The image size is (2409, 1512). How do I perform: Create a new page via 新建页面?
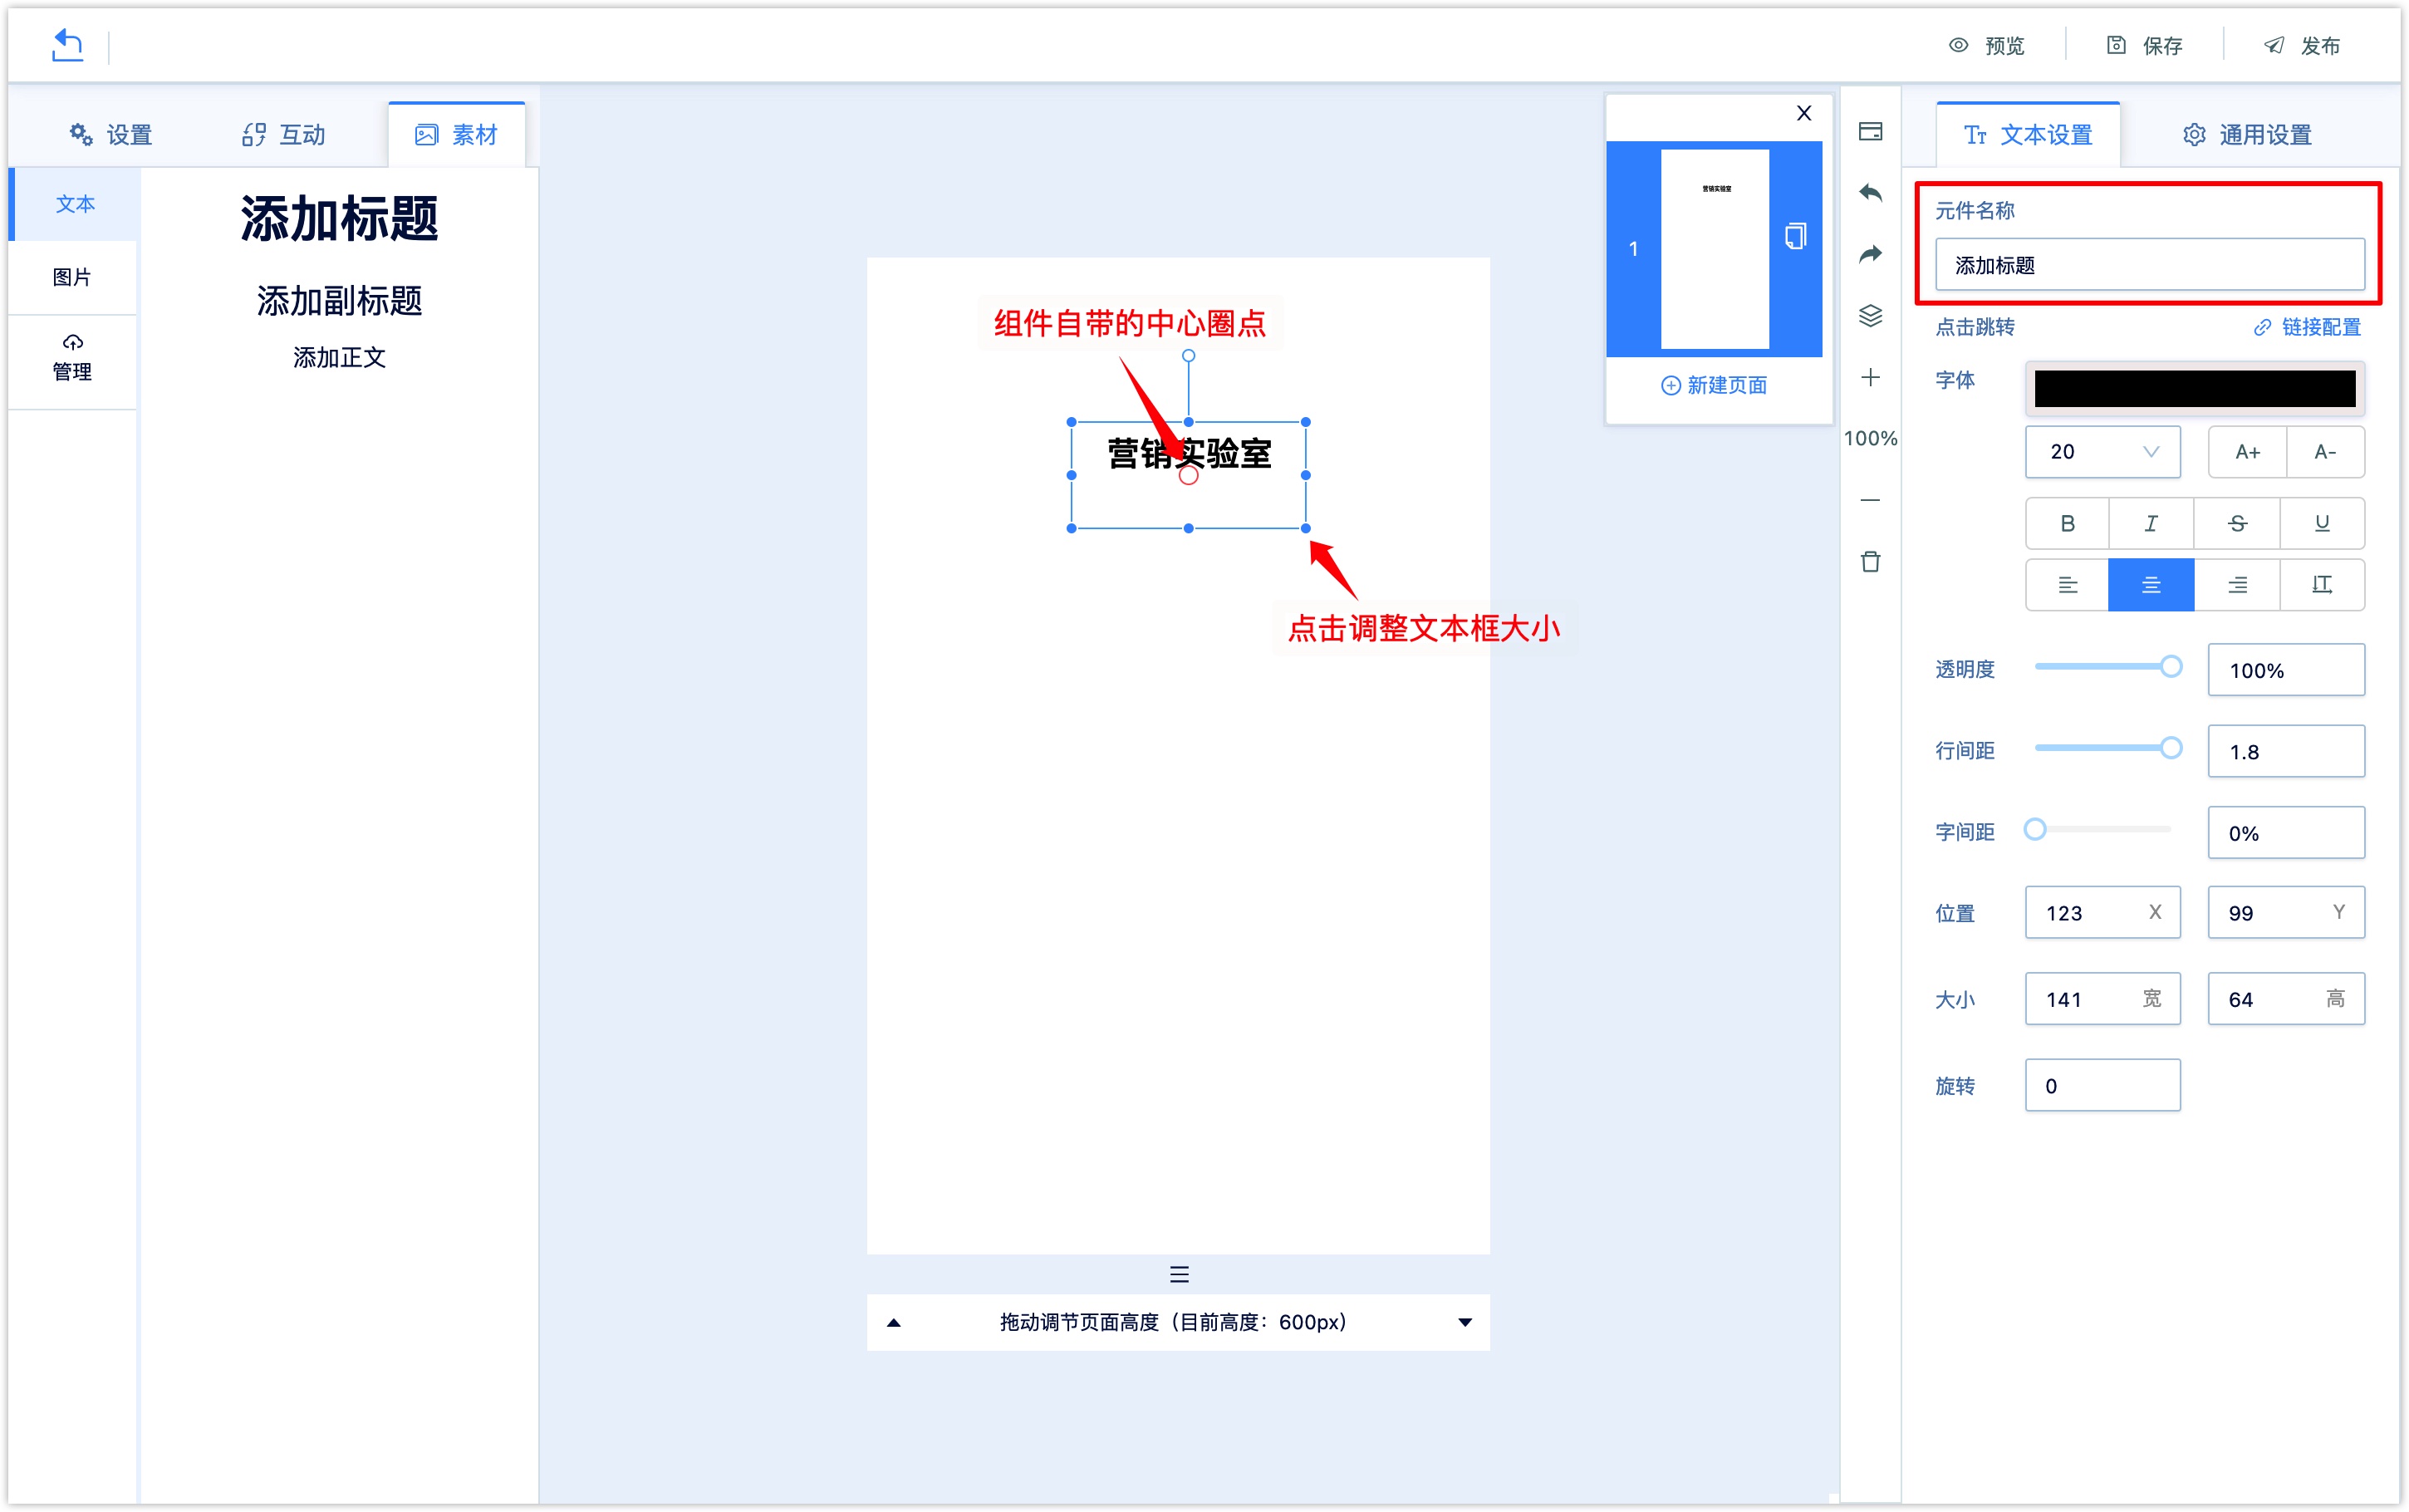(1715, 385)
